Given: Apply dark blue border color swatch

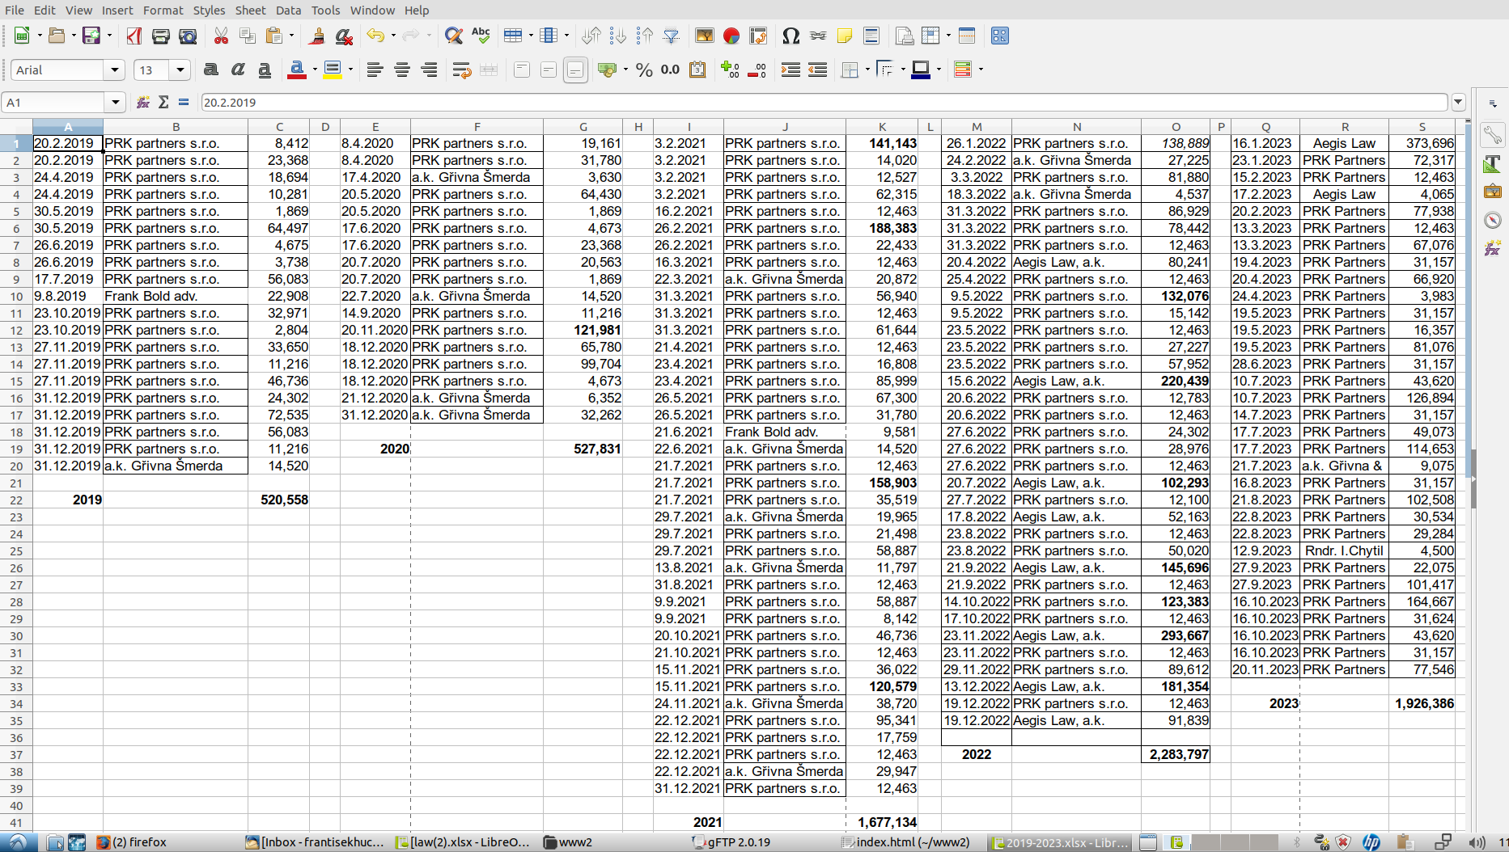Looking at the screenshot, I should (921, 70).
